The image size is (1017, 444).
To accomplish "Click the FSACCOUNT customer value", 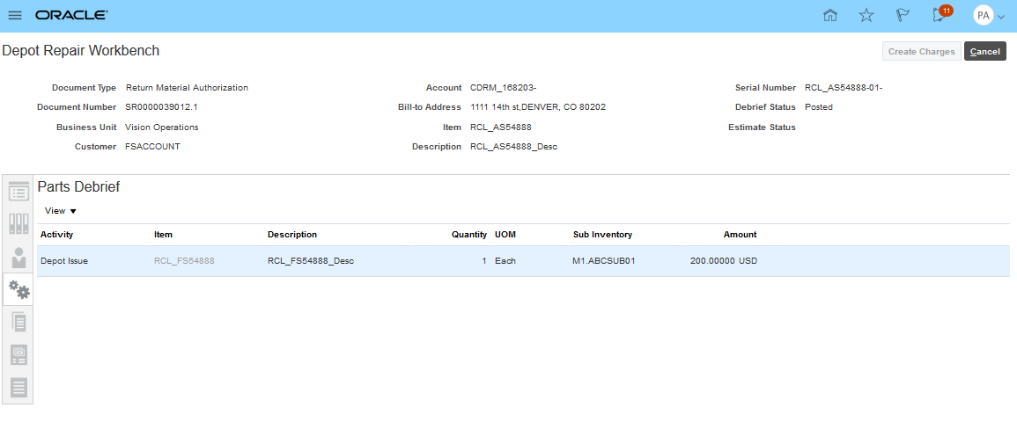I will click(x=152, y=146).
